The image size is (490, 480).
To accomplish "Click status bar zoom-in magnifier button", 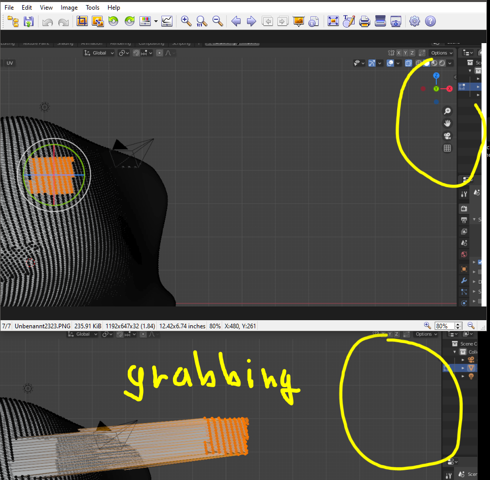I will 428,326.
